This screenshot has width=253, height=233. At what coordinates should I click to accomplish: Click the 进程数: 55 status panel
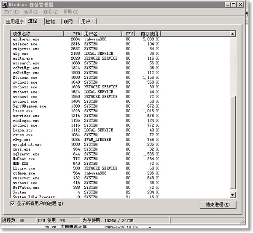click(19, 220)
